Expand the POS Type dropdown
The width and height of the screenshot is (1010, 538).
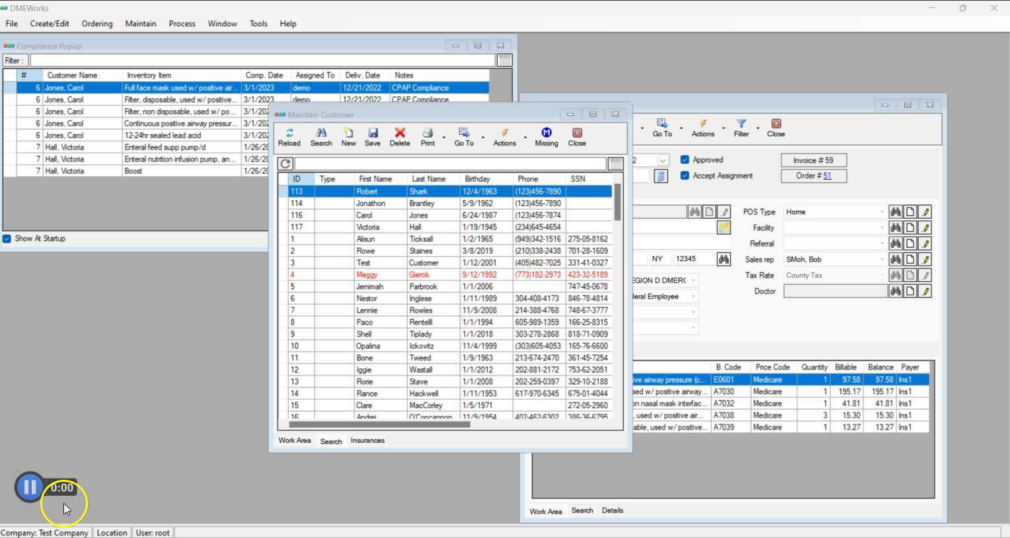pos(881,212)
